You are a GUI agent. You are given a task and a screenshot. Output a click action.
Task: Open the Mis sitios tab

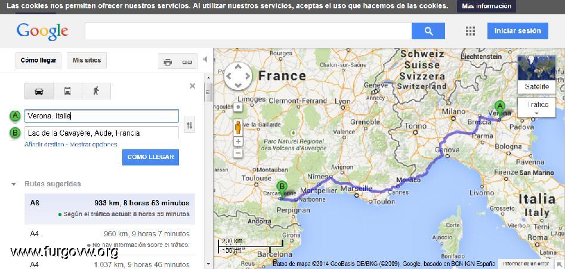pos(87,61)
